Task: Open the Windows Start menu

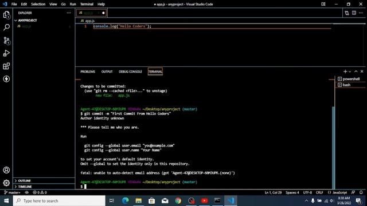Action: pos(6,201)
